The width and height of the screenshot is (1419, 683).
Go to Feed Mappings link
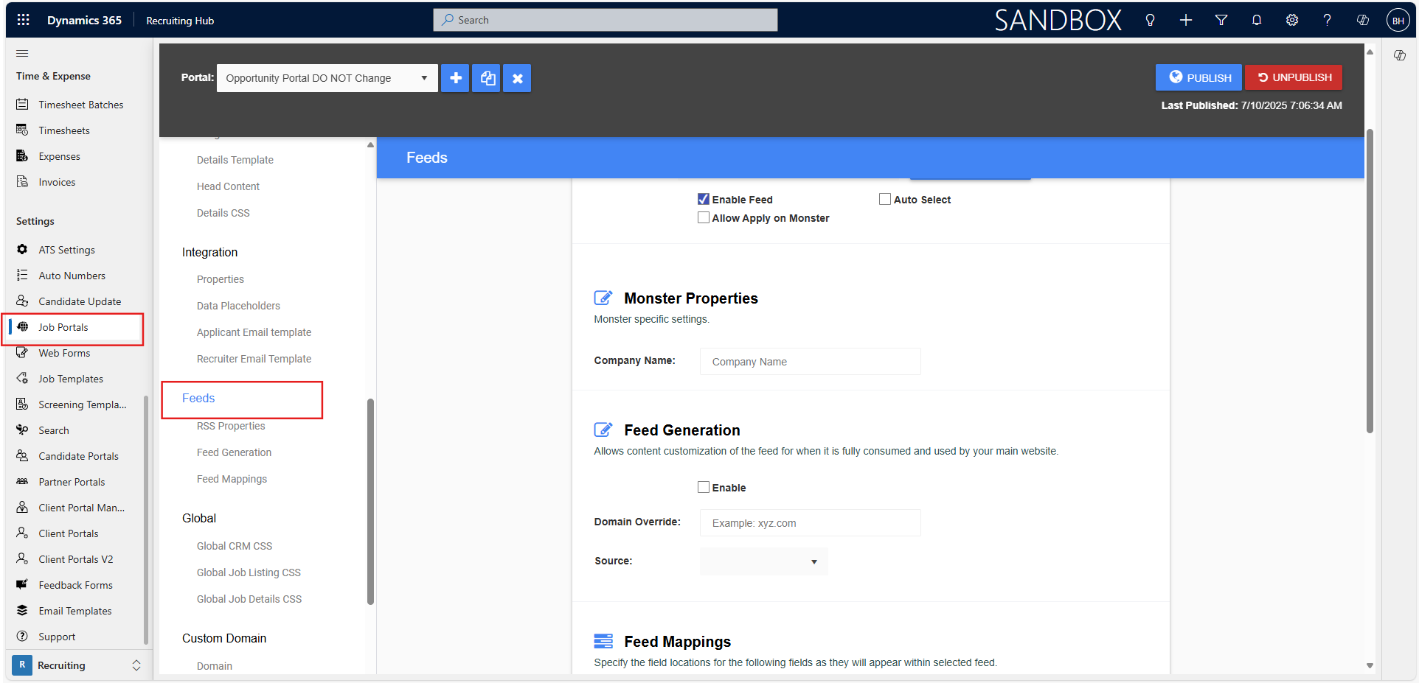pyautogui.click(x=232, y=479)
